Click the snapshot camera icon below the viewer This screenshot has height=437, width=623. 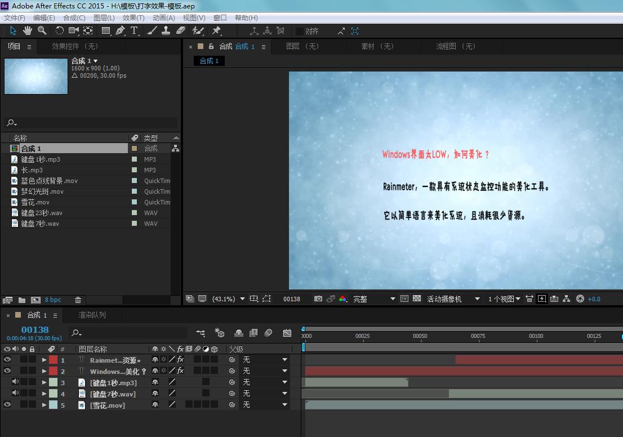(x=318, y=299)
